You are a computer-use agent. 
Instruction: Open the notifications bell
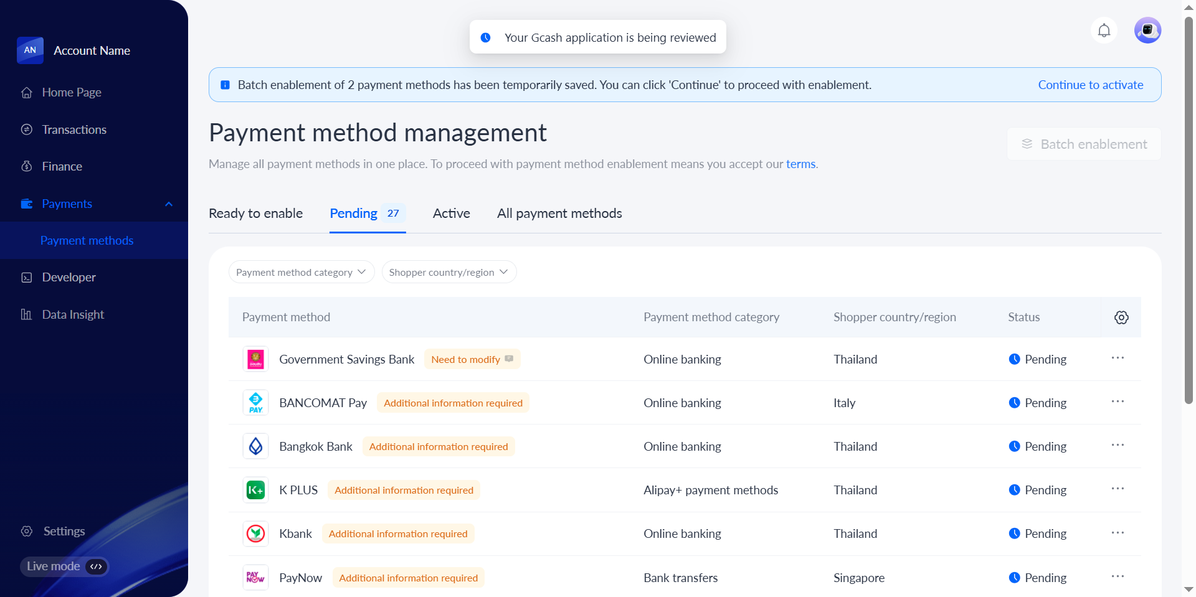click(x=1104, y=31)
